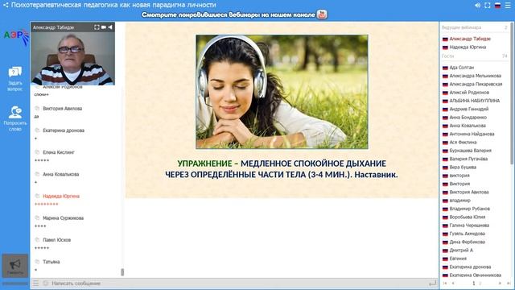The image size is (515, 290).
Task: Select guest Виктория Авилова in the participants list
Action: (x=468, y=192)
